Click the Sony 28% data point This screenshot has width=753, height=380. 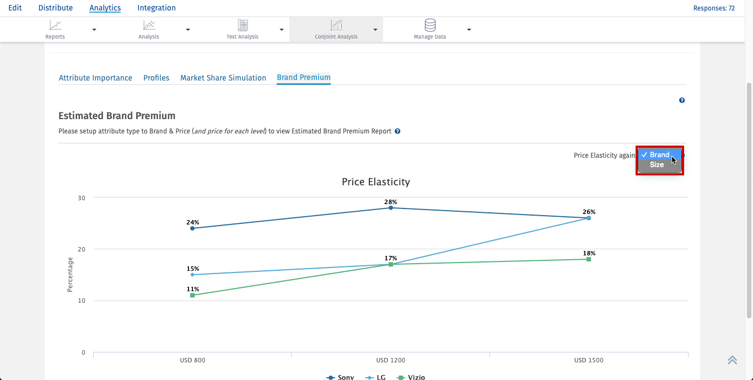(391, 208)
